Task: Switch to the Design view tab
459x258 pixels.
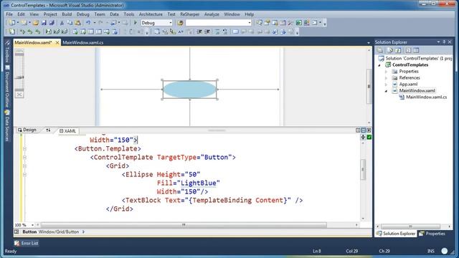Action: 27,130
